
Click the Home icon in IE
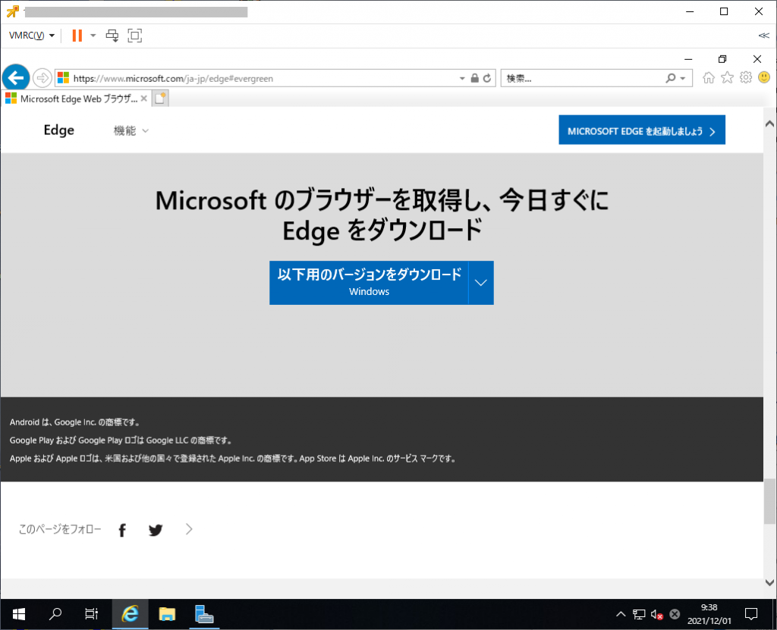709,78
